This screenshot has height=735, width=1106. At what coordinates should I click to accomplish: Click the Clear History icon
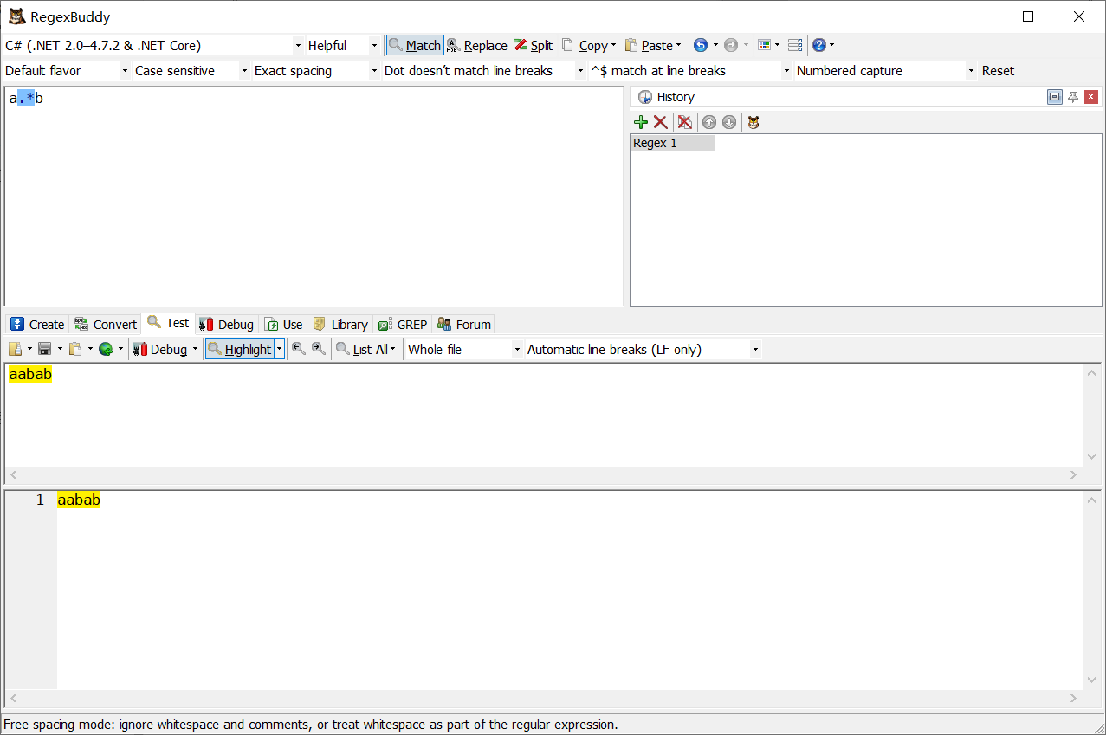coord(684,122)
